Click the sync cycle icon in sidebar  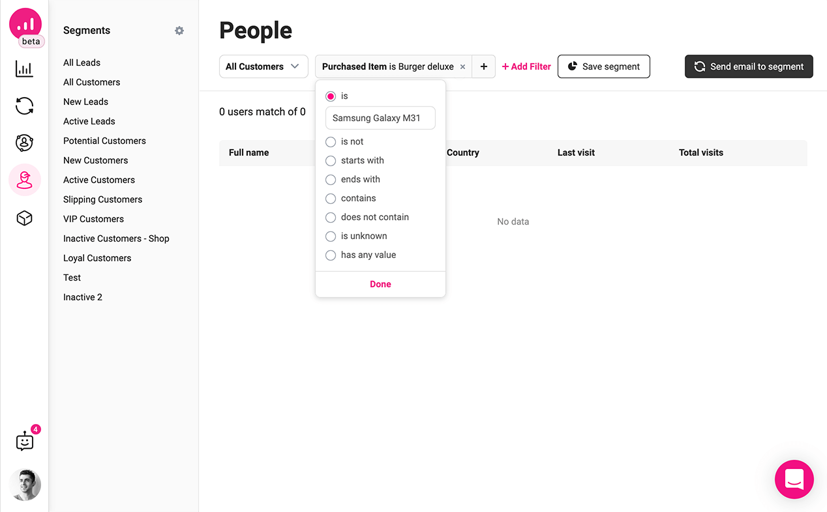(x=24, y=106)
